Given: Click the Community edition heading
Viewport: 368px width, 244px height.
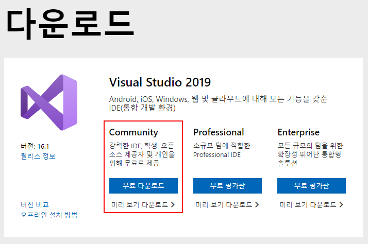Looking at the screenshot, I should pos(133,133).
